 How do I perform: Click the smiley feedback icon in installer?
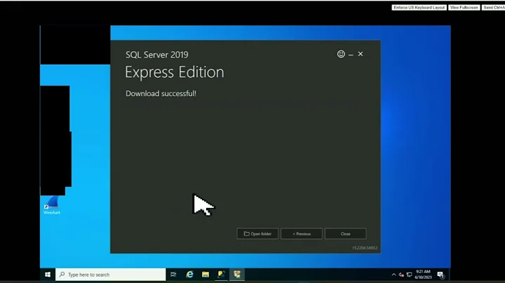341,54
